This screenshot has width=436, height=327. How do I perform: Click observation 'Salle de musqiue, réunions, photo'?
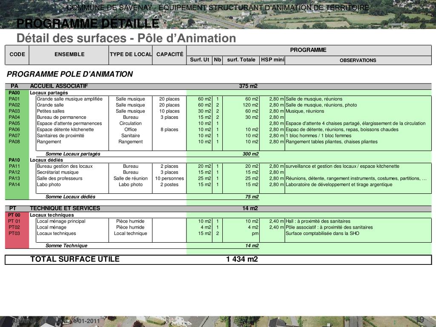[321, 105]
